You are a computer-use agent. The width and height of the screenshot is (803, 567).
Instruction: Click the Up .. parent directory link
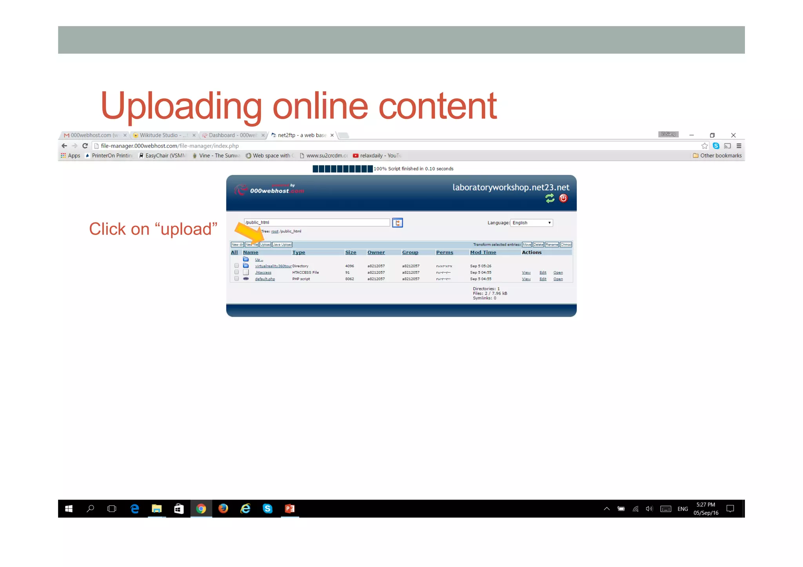coord(259,260)
